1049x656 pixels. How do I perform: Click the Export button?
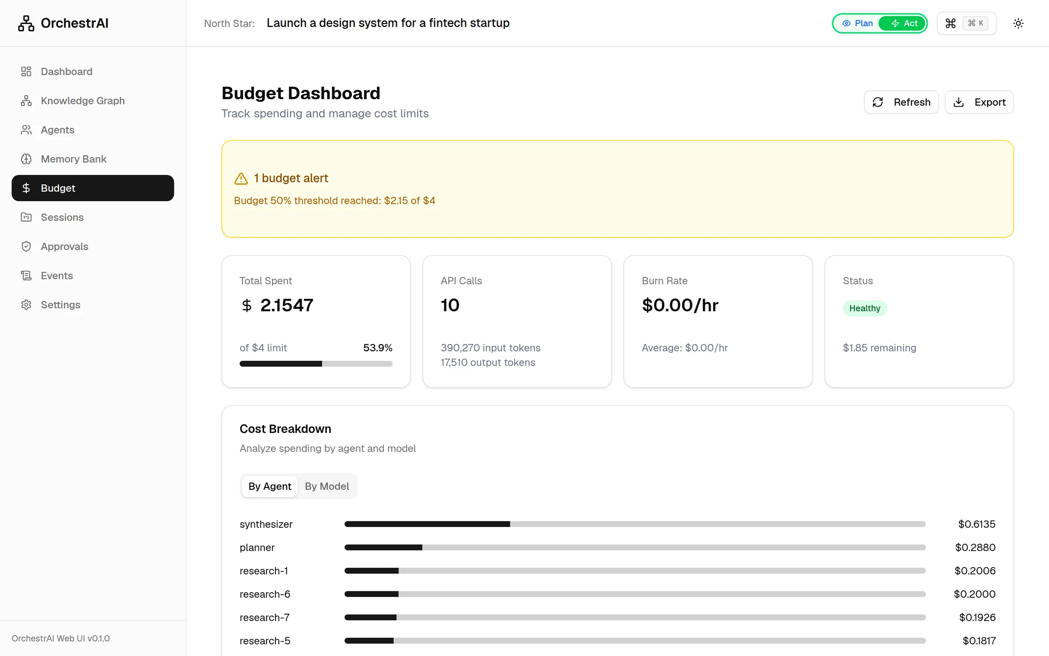point(979,102)
